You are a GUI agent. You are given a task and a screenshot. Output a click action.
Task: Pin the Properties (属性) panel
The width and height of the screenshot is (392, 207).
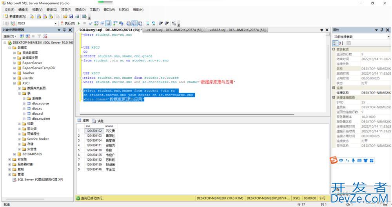[382, 30]
